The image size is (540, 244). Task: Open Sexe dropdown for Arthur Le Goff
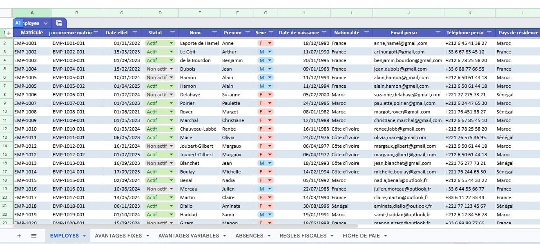tap(270, 52)
